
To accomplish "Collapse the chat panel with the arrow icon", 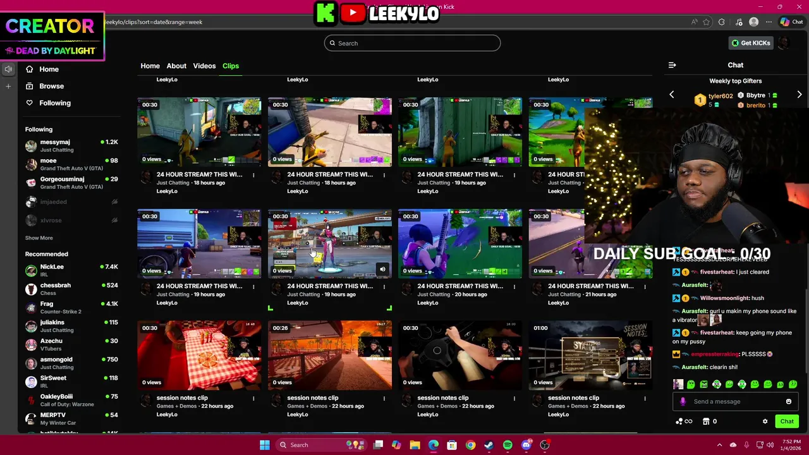I will (x=672, y=65).
